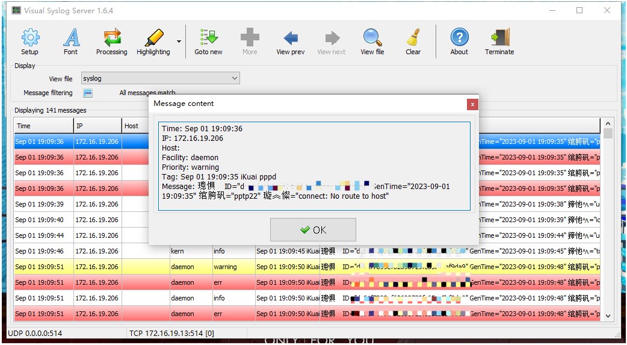Click the Message filtering table icon
This screenshot has height=345, width=627.
88,93
